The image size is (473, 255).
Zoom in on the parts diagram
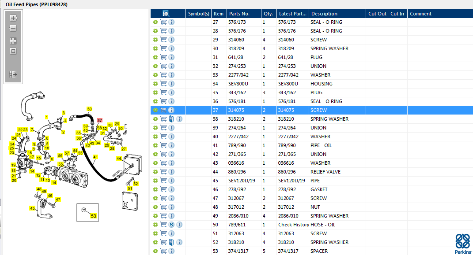tap(13, 18)
